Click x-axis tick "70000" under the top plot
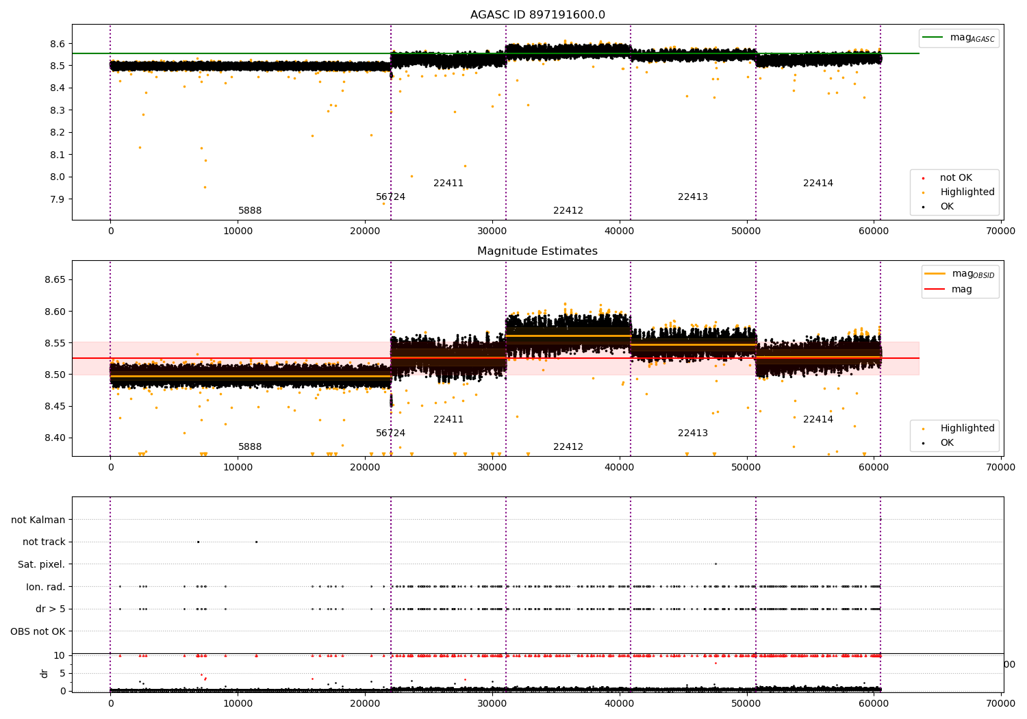The image size is (1027, 719). coord(1001,231)
